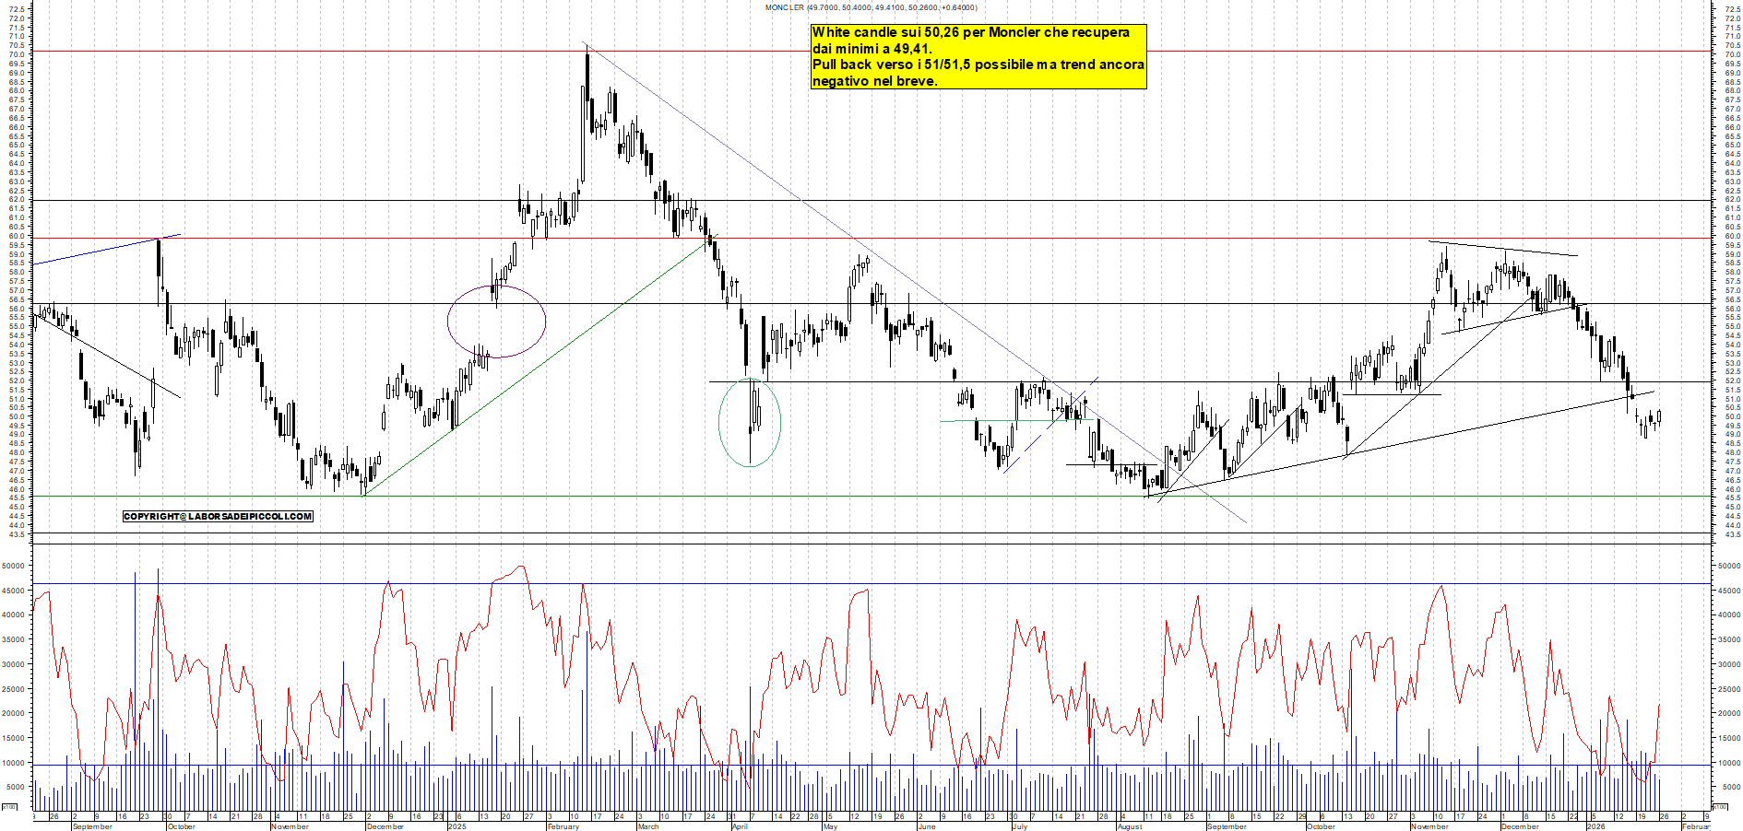Select the MONCLER price title at top
Screen dimensions: 1743x831
(x=870, y=7)
